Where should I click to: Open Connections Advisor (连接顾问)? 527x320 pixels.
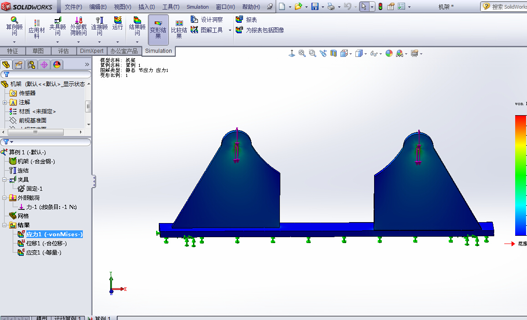tap(100, 26)
